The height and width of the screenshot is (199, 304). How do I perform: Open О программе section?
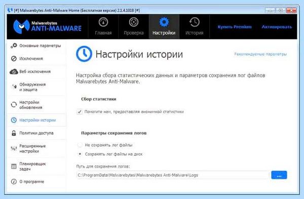pyautogui.click(x=37, y=182)
